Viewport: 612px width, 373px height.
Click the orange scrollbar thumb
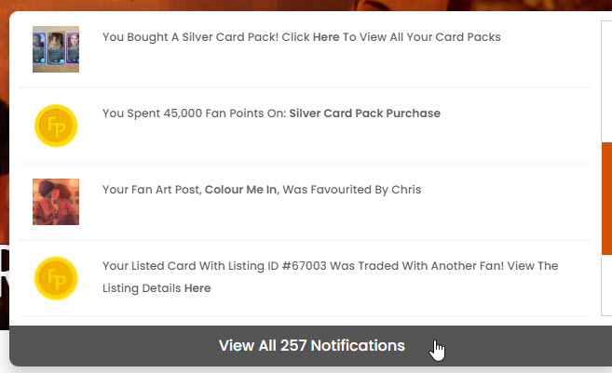607,198
